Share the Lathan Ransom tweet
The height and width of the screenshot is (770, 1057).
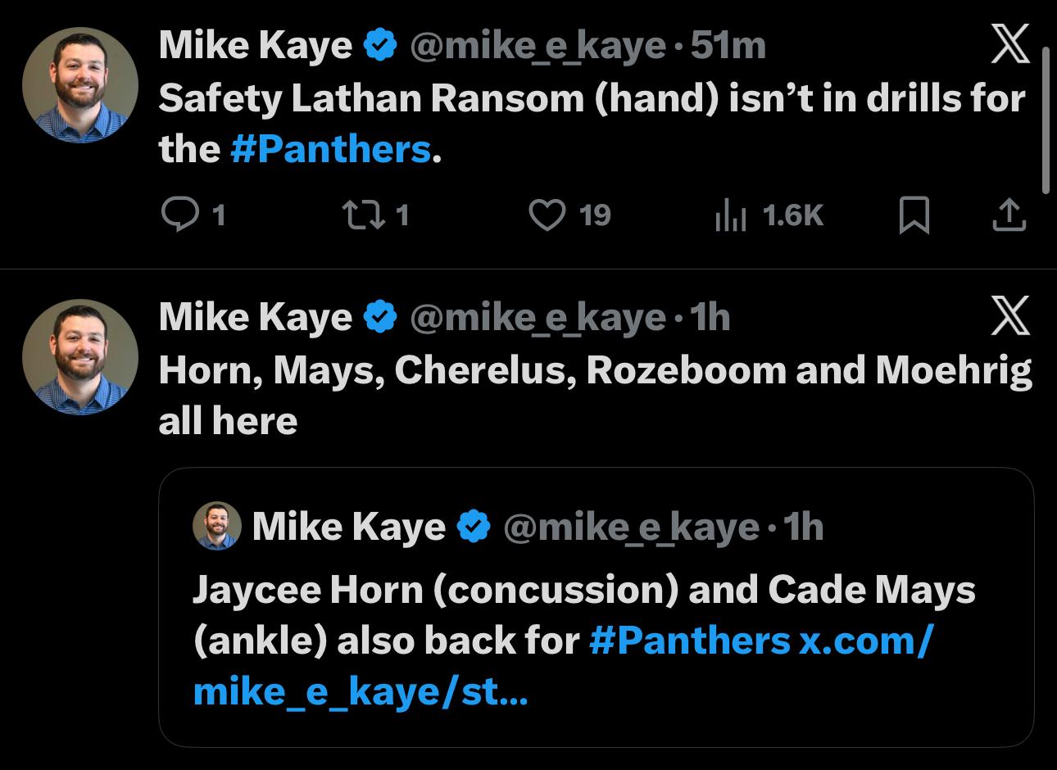1009,215
